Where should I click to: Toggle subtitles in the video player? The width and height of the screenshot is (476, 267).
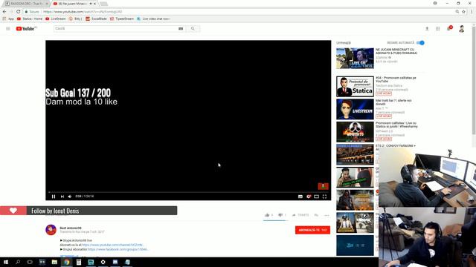(x=300, y=197)
